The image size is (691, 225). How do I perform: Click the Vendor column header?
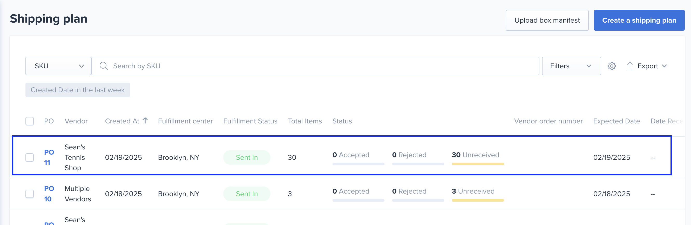pyautogui.click(x=76, y=121)
